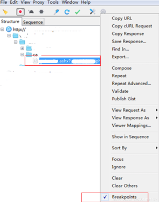Screen dimensions: 159x202
Task: Click the blue repeat request icon
Action: (x=67, y=12)
